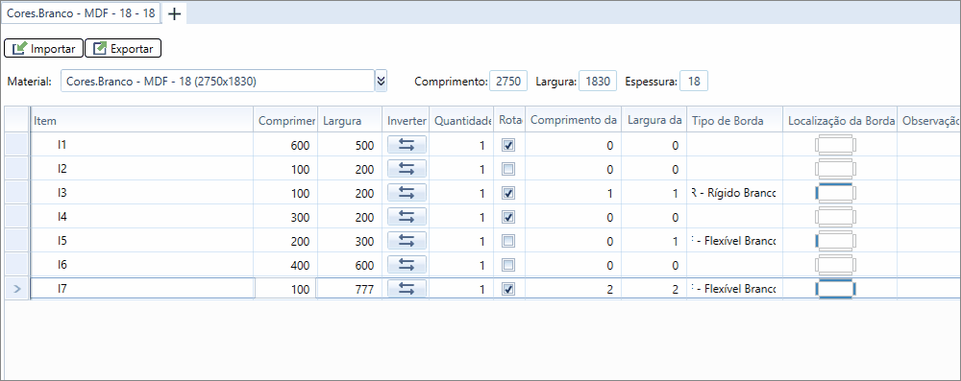Uncheck rotation checkbox for item I1
Image resolution: width=961 pixels, height=381 pixels.
tap(508, 145)
